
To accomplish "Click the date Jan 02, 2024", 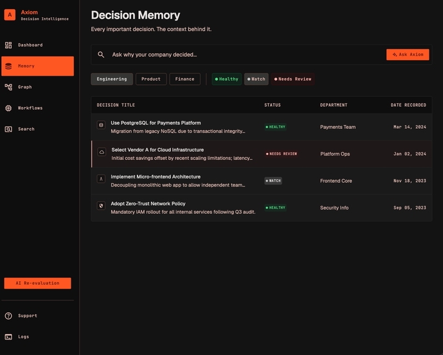I will point(410,154).
